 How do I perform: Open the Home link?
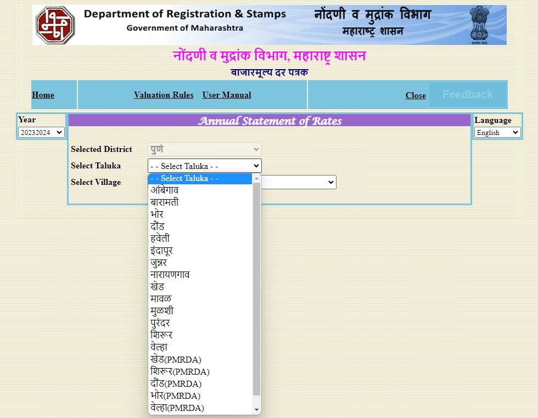pos(43,95)
